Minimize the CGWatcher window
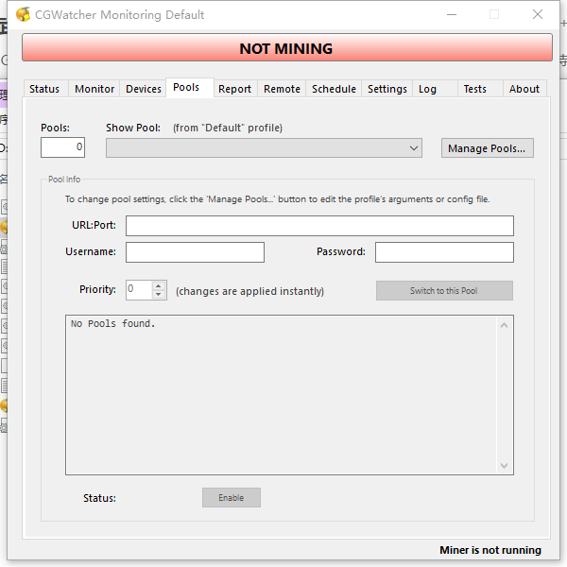The image size is (567, 567). point(452,14)
